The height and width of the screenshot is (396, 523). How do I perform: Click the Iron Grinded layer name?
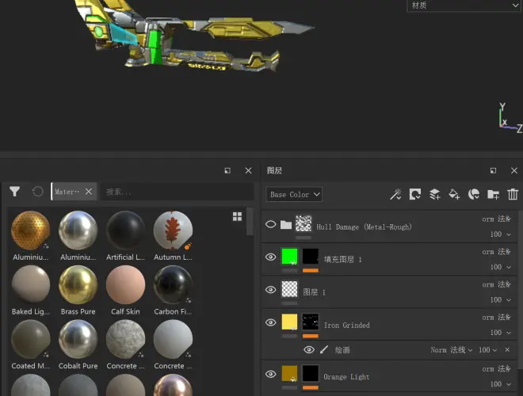346,326
